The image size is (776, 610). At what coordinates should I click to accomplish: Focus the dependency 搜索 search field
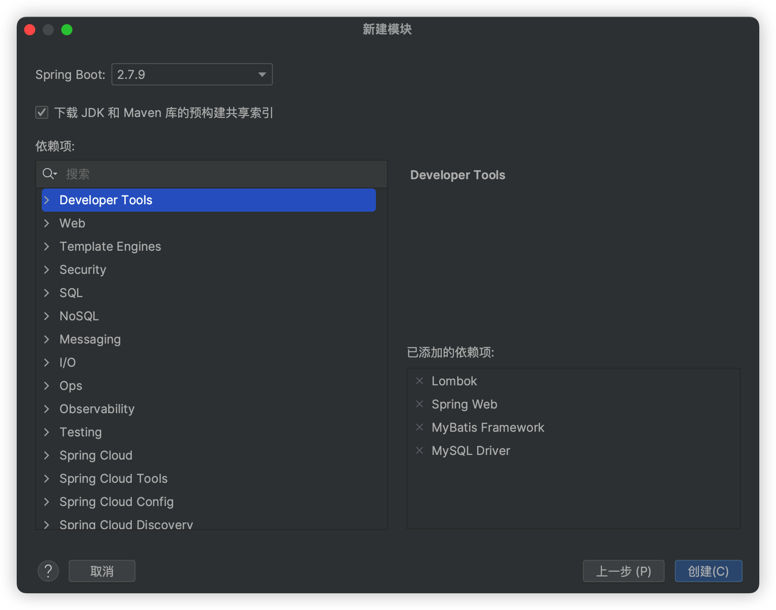tap(212, 174)
